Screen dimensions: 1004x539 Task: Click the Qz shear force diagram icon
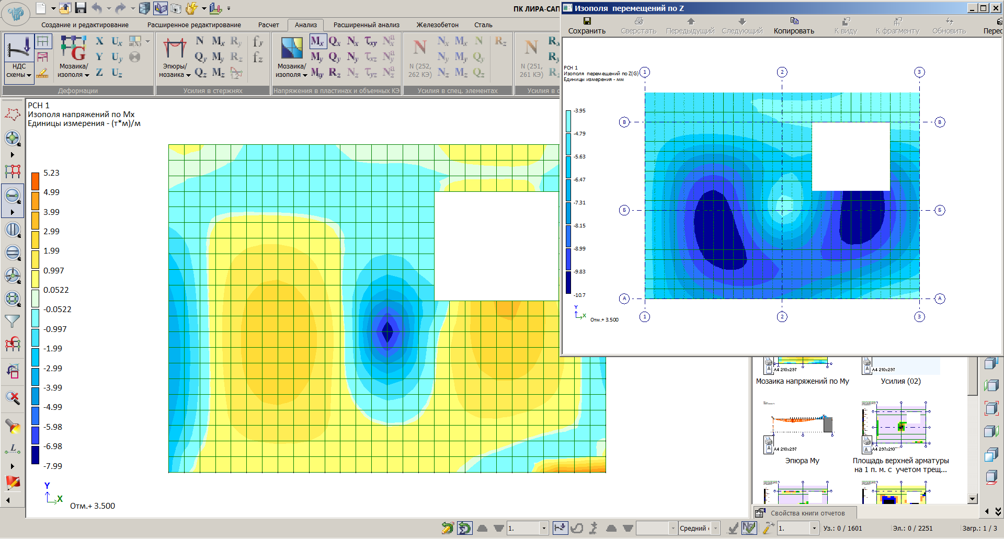coord(200,73)
